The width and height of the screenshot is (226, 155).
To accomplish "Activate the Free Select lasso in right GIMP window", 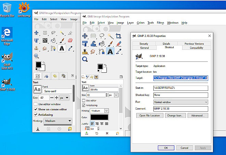I will coord(102,36).
